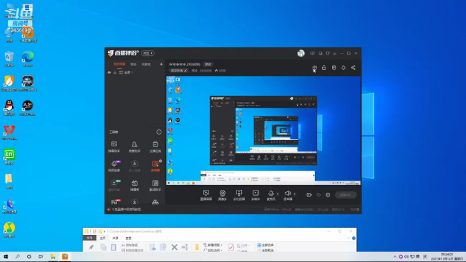The width and height of the screenshot is (466, 262).
Task: Open the mode switch pill beside app logo
Action: click(148, 53)
